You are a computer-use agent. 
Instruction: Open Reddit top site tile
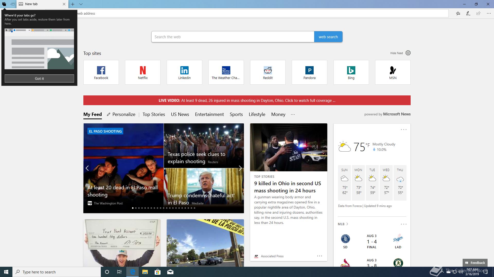click(268, 72)
